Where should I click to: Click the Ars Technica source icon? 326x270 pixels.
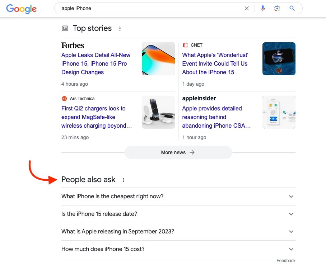[64, 99]
